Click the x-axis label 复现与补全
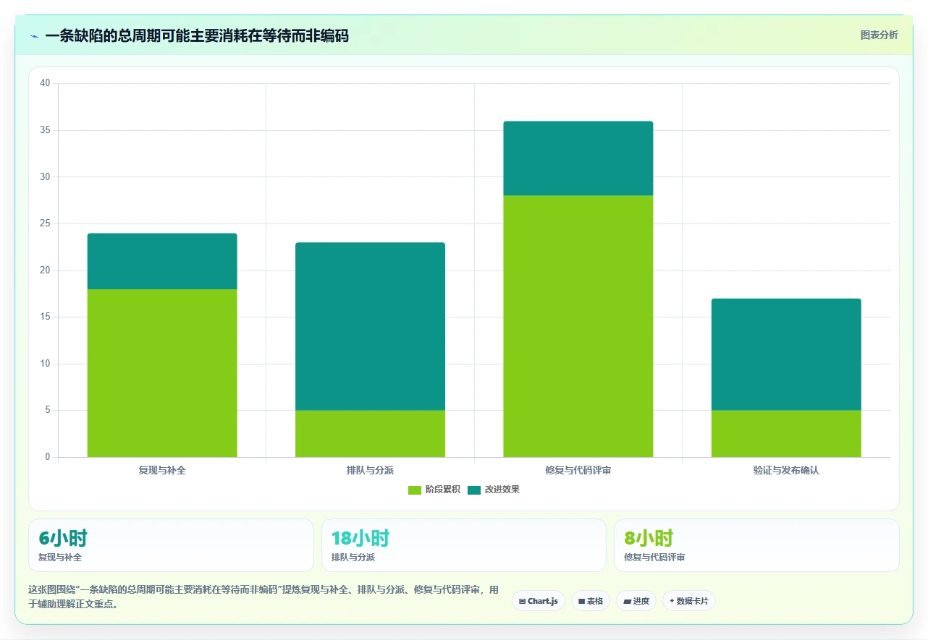Image resolution: width=928 pixels, height=640 pixels. (162, 470)
